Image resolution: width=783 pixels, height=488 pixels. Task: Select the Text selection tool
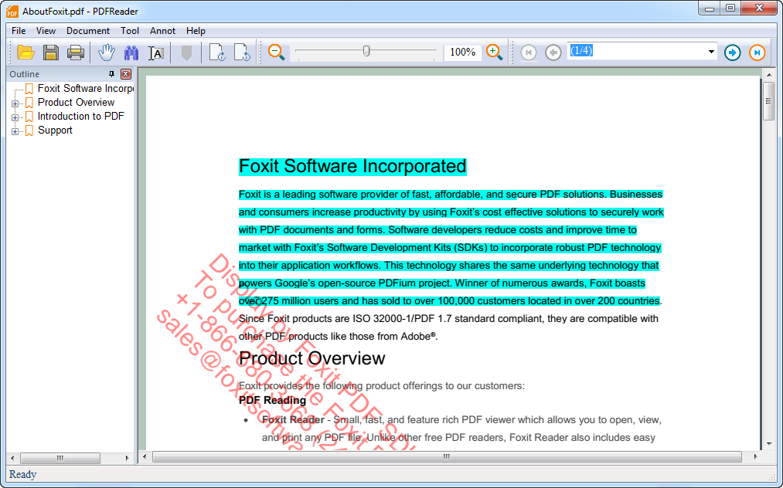click(x=156, y=53)
